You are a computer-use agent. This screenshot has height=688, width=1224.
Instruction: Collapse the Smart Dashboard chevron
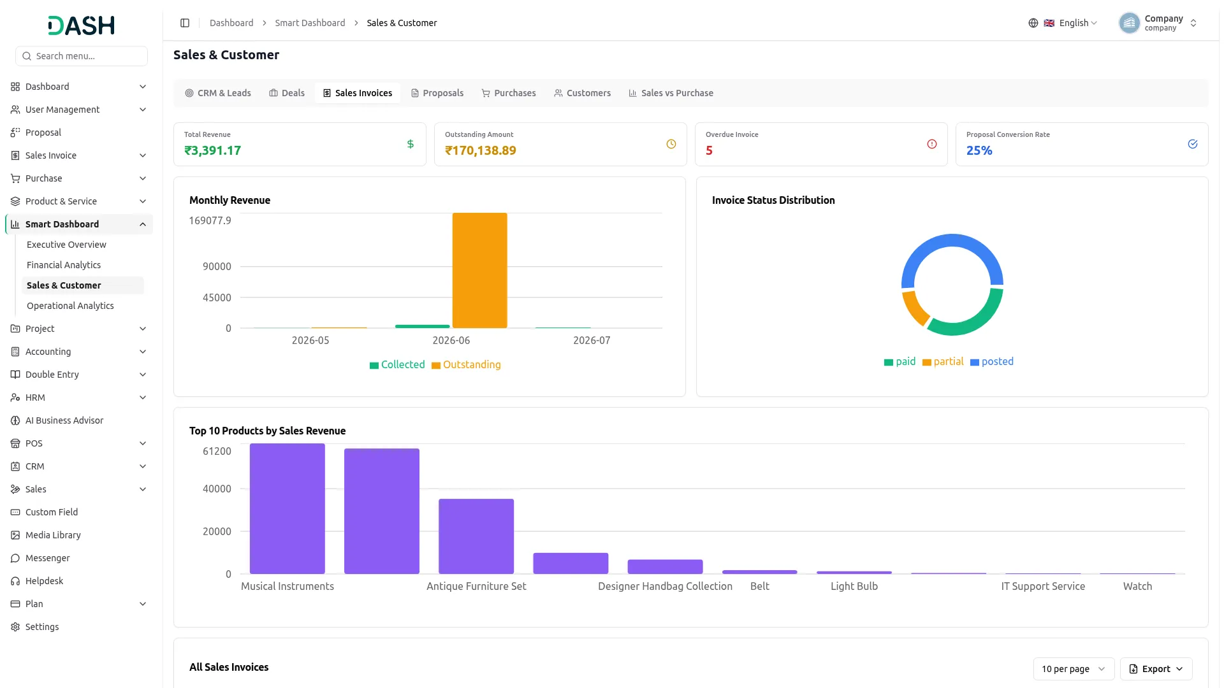[x=143, y=224]
